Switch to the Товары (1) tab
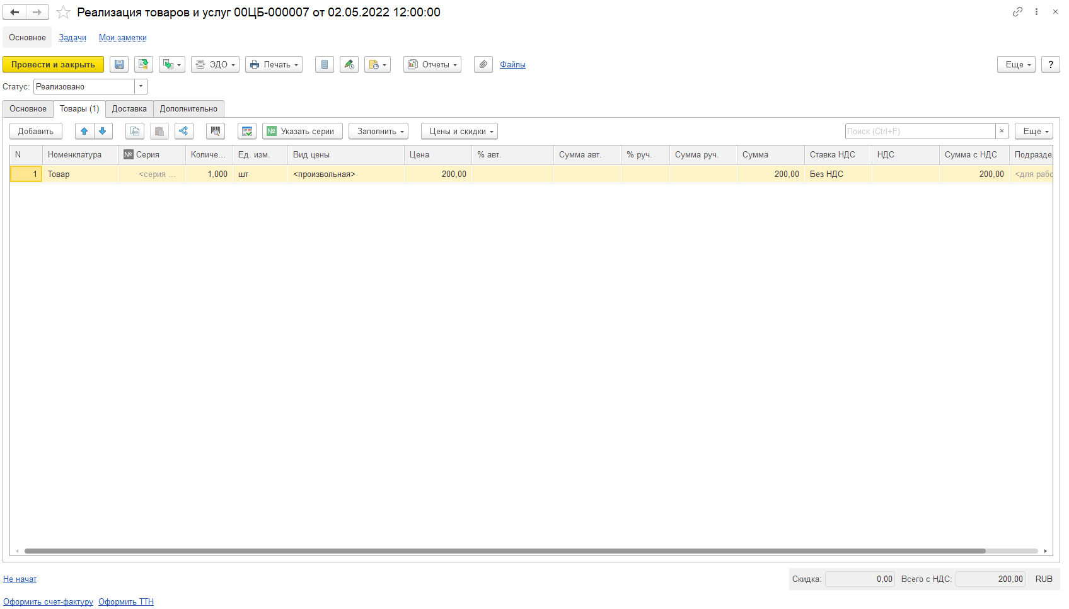Viewport: 1069px width, 609px height. click(79, 109)
